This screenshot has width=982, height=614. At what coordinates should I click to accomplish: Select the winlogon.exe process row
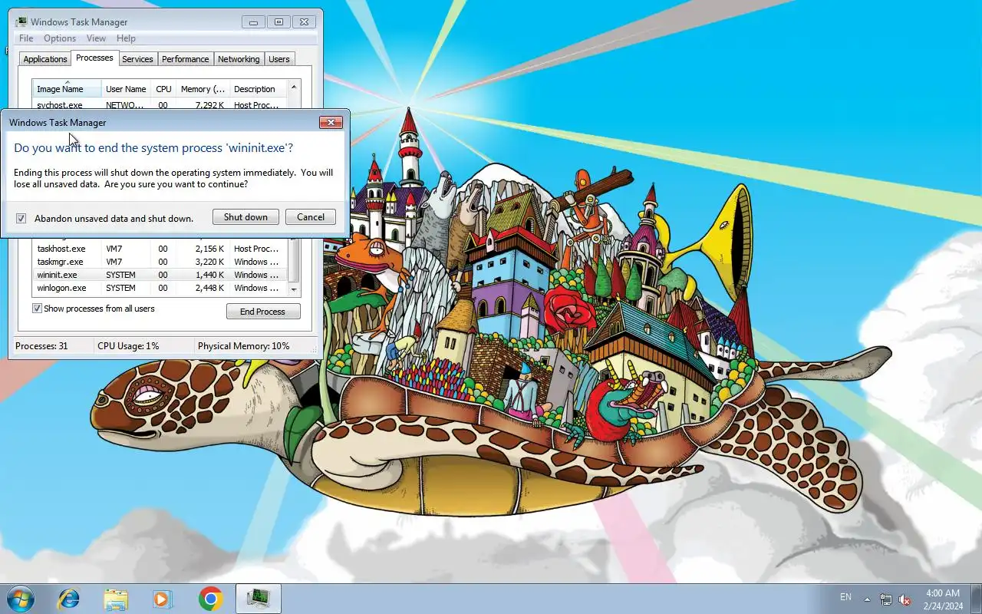pyautogui.click(x=160, y=288)
